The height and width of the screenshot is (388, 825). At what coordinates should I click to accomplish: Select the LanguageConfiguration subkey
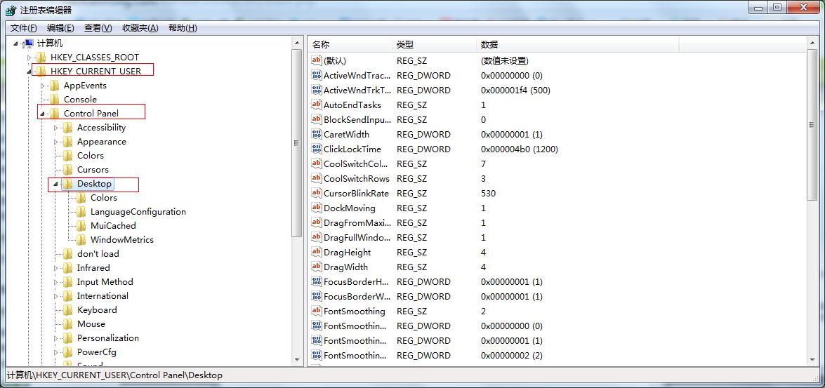coord(138,212)
